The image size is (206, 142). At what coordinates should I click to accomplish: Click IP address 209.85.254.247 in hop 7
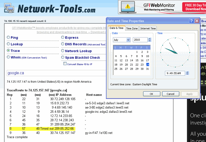click(65, 124)
